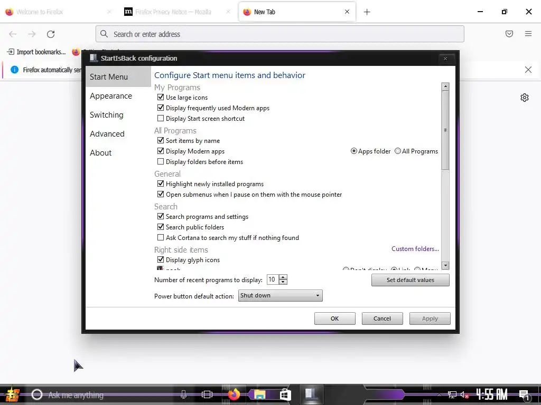This screenshot has width=541, height=405.
Task: Click the Ask me anything search box
Action: (110, 394)
